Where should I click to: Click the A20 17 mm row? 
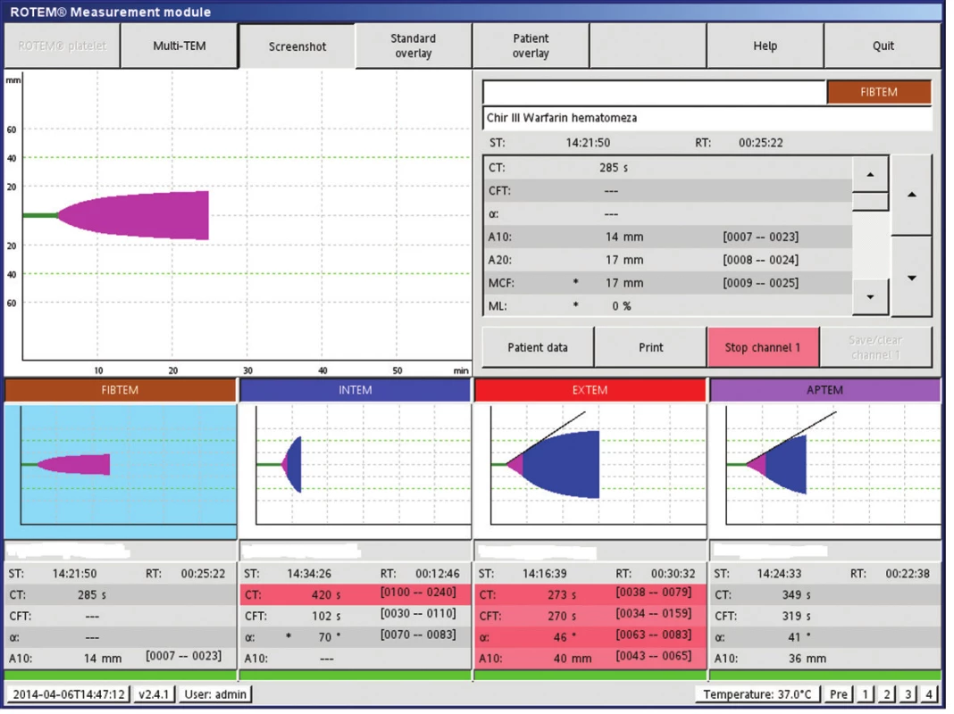(x=668, y=260)
